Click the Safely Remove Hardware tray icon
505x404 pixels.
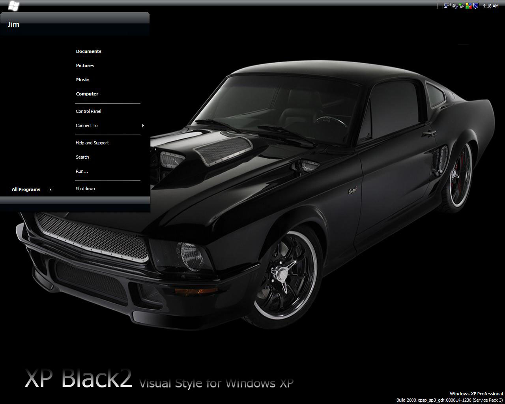(x=461, y=6)
